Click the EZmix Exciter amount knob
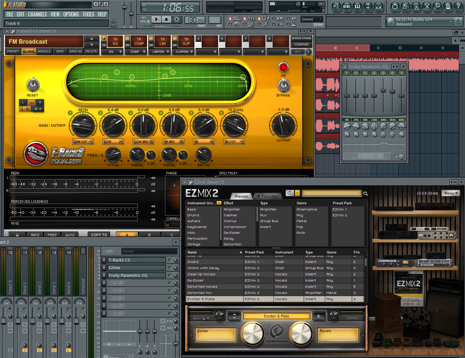Viewport: 465px width, 358px height. (x=252, y=334)
